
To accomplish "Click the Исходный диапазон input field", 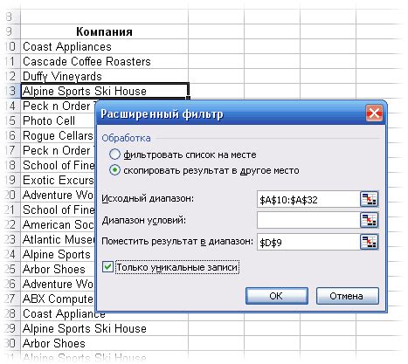I will click(x=308, y=199).
